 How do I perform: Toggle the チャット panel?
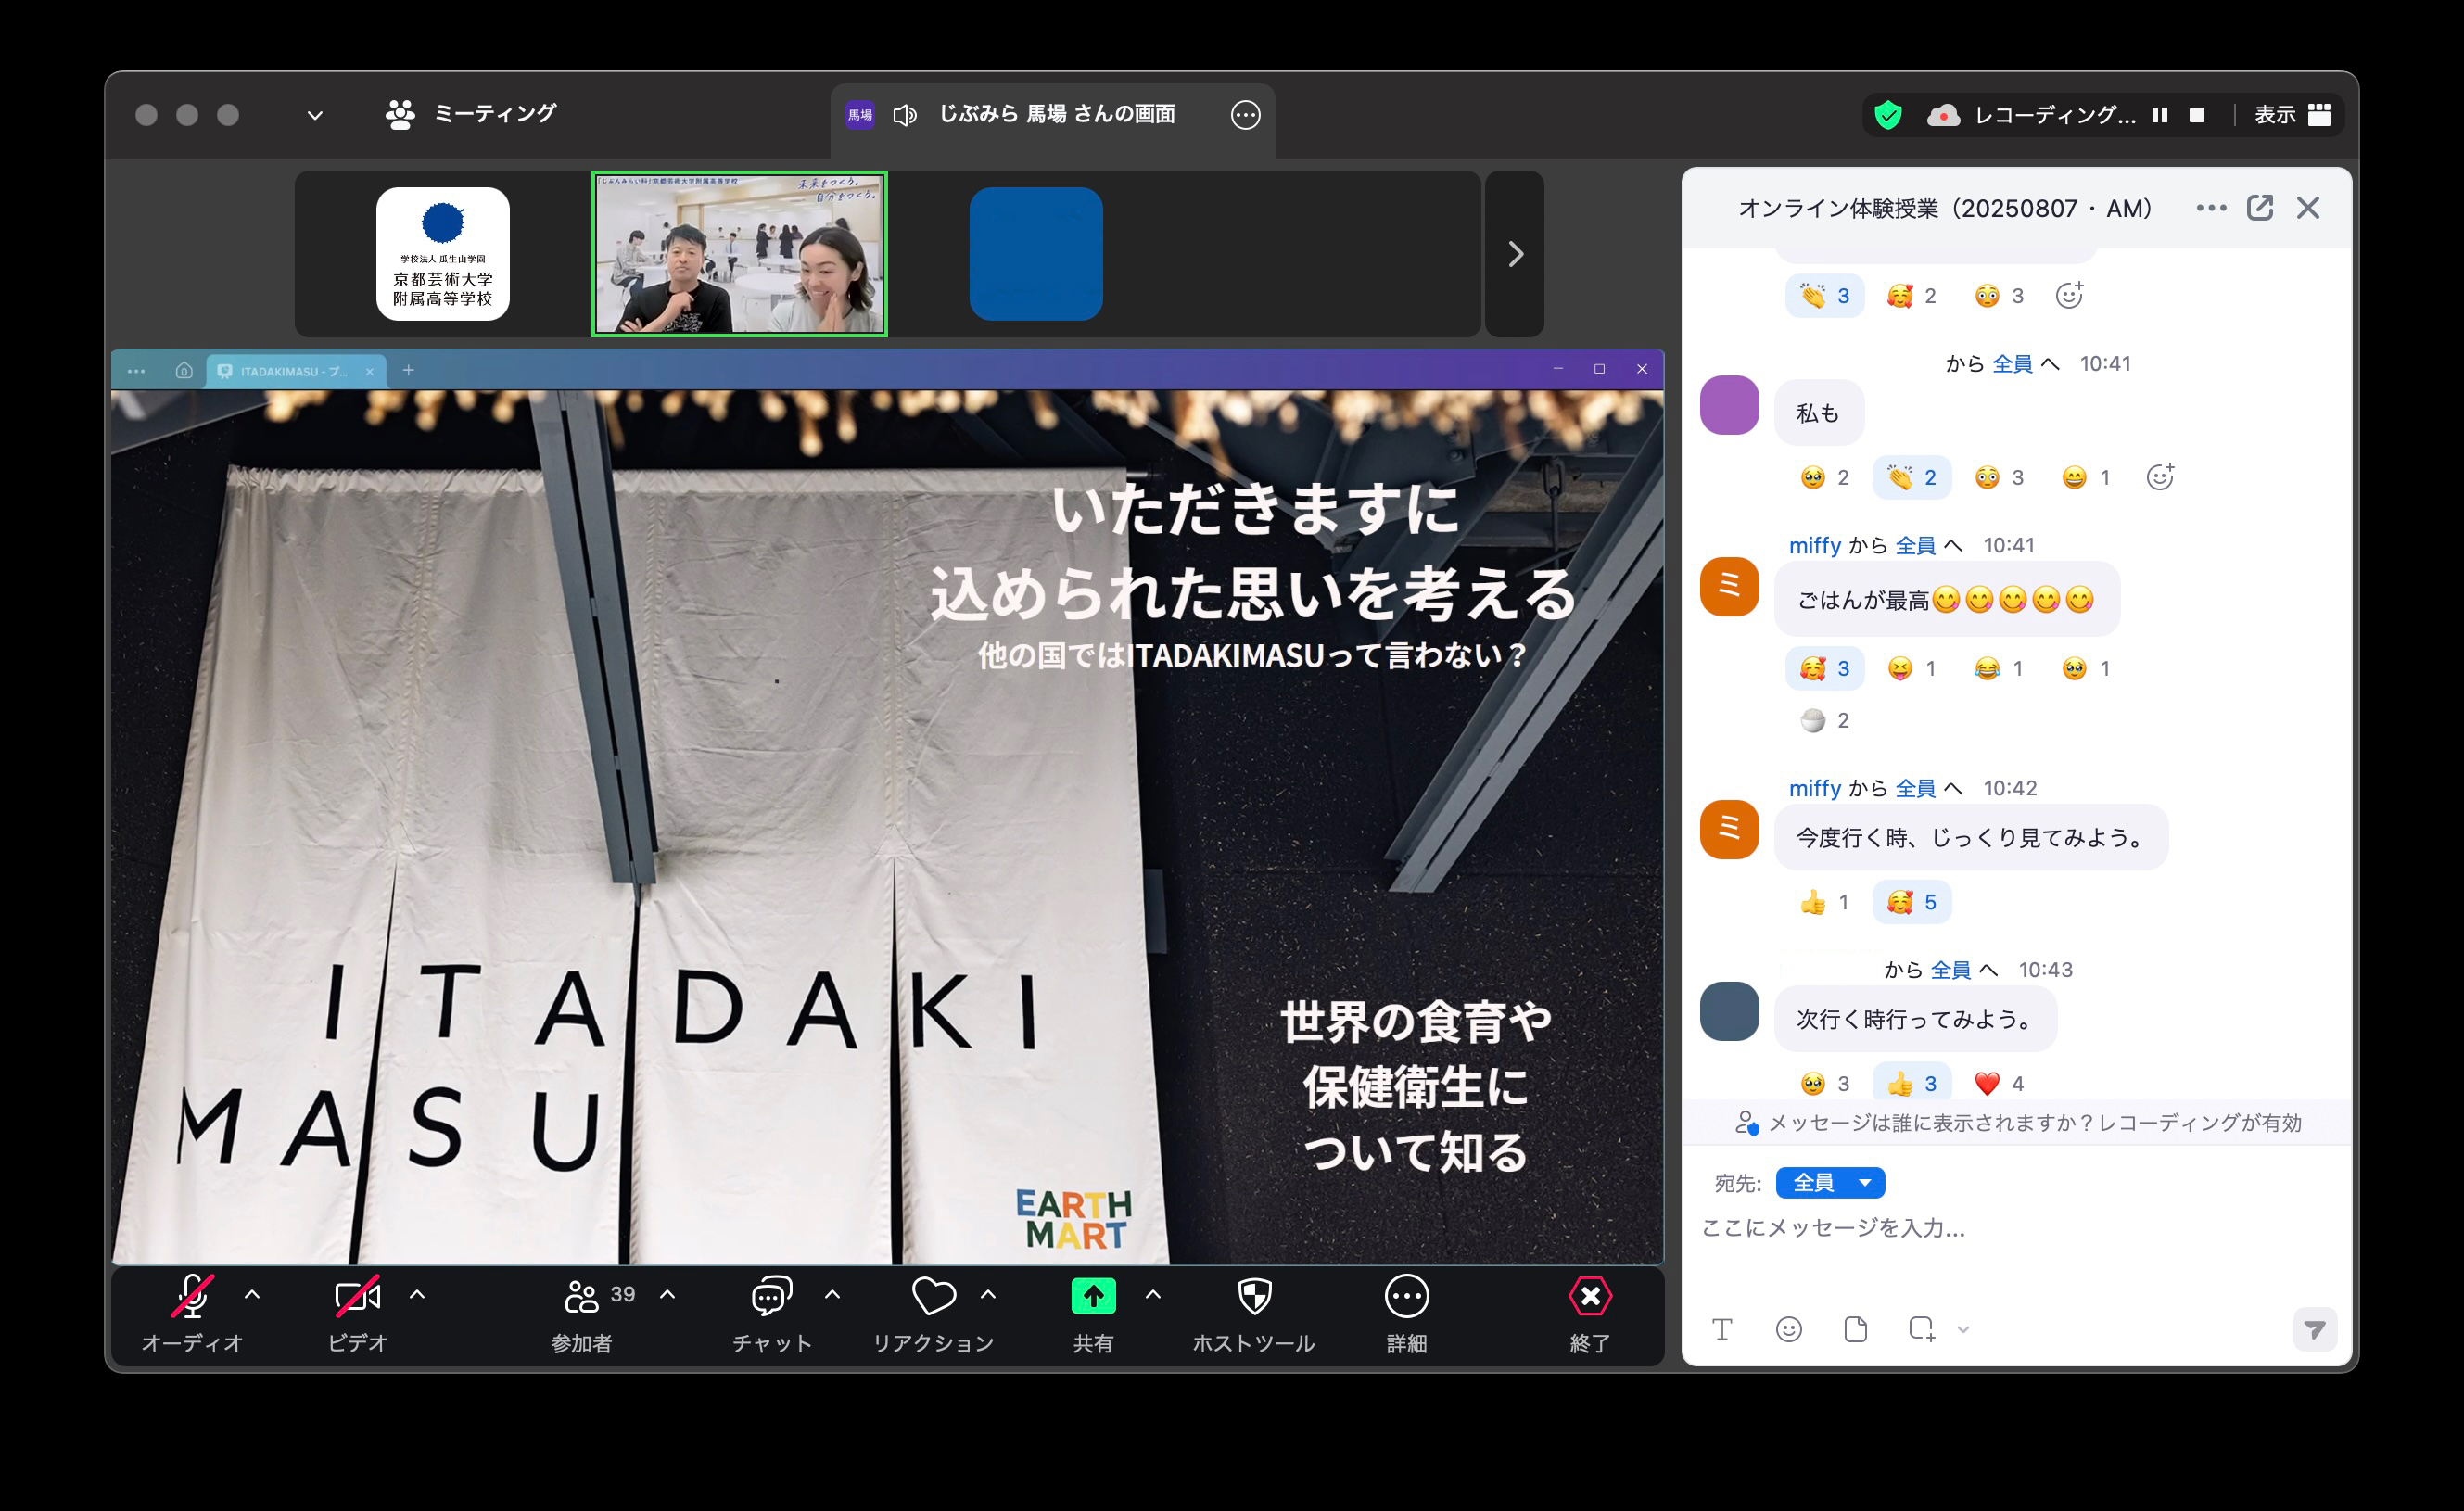[x=771, y=1313]
